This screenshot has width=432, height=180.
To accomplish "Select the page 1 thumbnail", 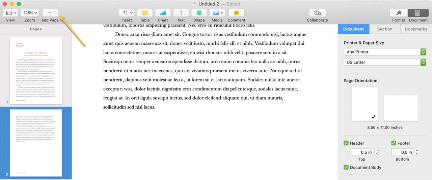I will coord(36,70).
